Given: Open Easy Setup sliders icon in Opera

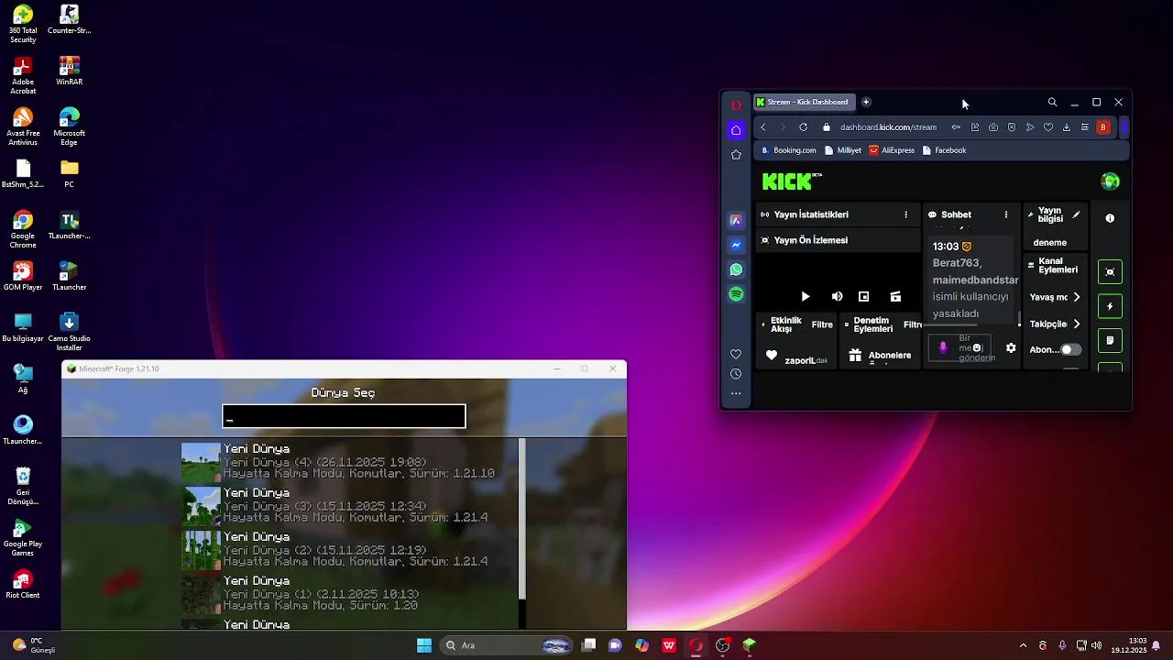Looking at the screenshot, I should click(1085, 127).
